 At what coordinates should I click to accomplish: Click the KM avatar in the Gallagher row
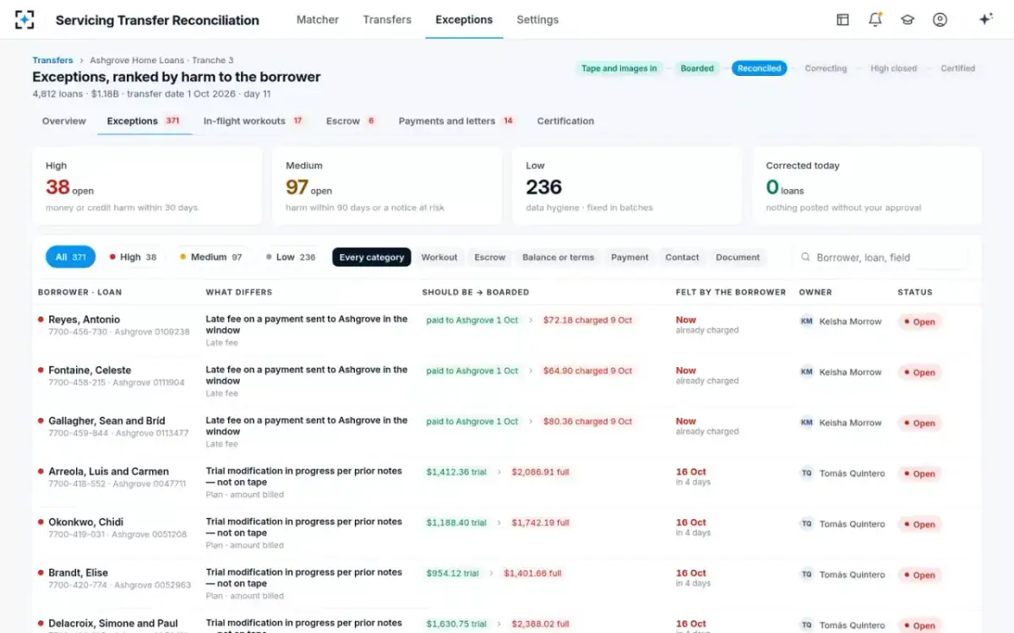807,423
